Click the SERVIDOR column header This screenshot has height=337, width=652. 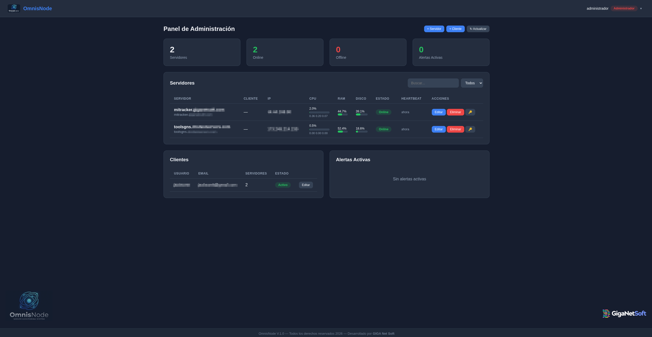182,99
